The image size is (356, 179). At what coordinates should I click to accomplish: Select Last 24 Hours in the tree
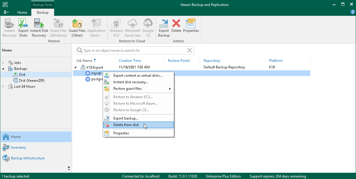click(x=25, y=87)
